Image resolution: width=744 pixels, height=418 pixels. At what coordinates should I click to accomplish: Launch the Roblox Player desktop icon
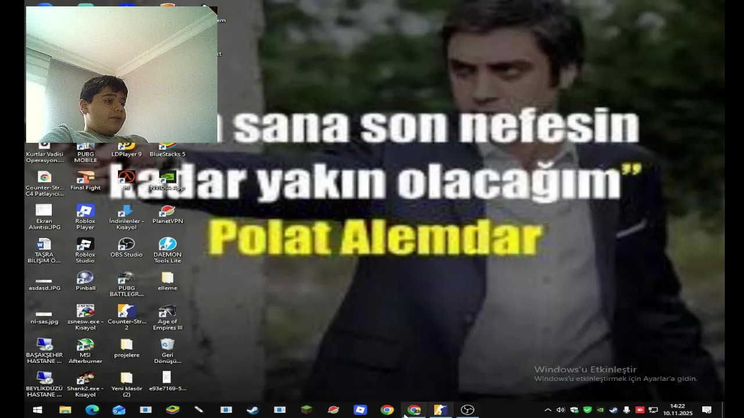click(x=85, y=217)
